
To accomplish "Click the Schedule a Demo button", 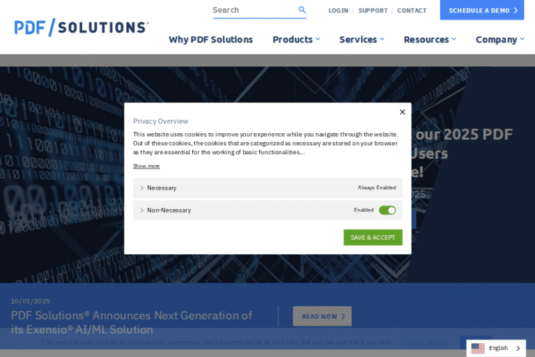I will (x=482, y=10).
